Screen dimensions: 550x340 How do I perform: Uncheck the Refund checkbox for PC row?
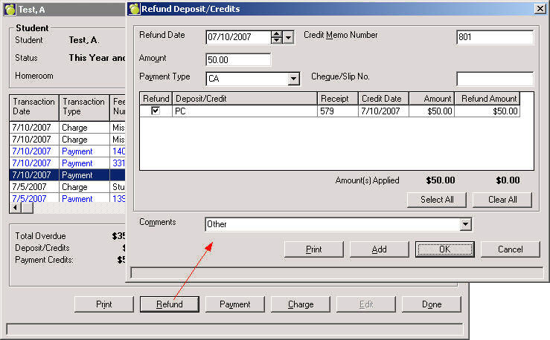tap(156, 111)
